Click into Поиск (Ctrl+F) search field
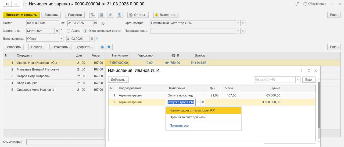Screen dimensions: 344x147 point(275,80)
